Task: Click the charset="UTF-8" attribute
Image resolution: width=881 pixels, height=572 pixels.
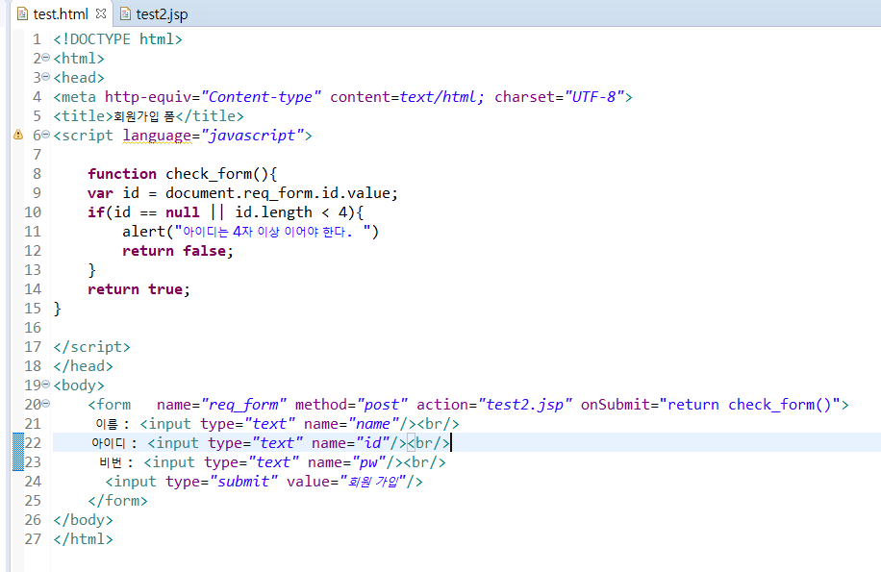Action: 559,97
